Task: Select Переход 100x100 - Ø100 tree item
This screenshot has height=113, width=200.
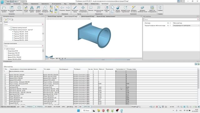Action: click(x=21, y=32)
